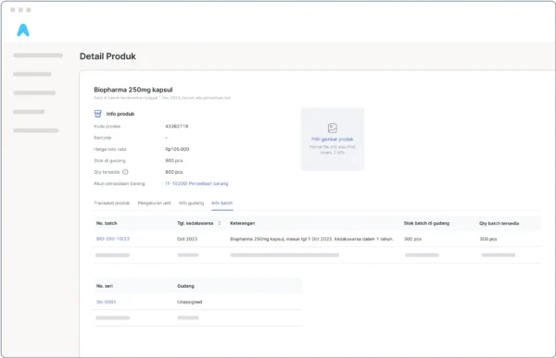Switch to Pengaturan unit tab
The width and height of the screenshot is (556, 358).
pyautogui.click(x=154, y=203)
